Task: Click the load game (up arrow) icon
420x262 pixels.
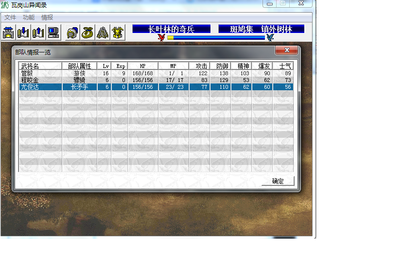Action: 38,33
